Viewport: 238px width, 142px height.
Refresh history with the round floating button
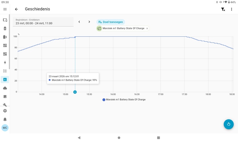click(228, 124)
